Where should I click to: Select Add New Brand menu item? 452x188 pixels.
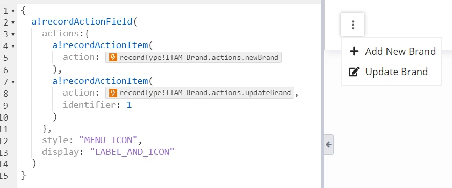tap(392, 52)
